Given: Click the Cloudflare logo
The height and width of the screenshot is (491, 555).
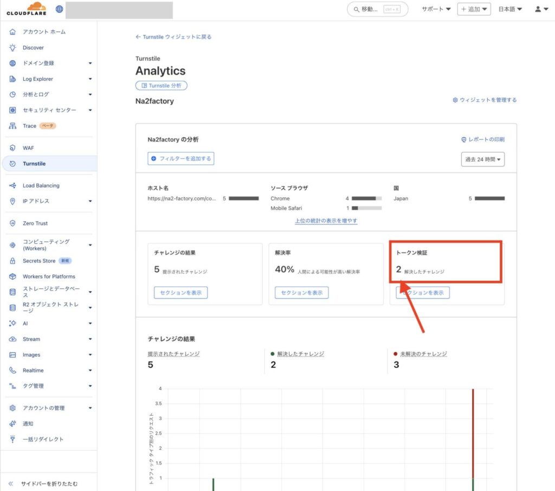Looking at the screenshot, I should (x=27, y=9).
